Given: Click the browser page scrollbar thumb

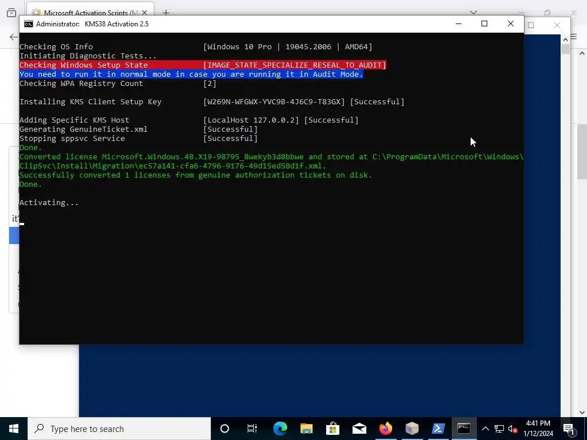Looking at the screenshot, I should pos(582,151).
